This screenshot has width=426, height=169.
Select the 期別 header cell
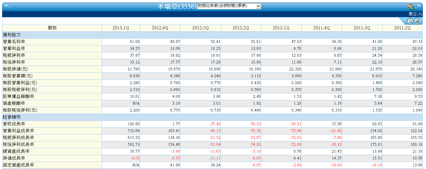(52, 28)
